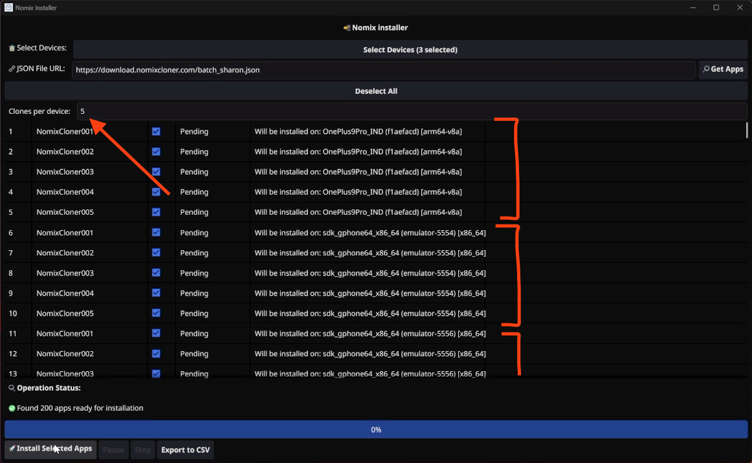
Task: Click the 'Nomix installer' heading text
Action: (380, 28)
